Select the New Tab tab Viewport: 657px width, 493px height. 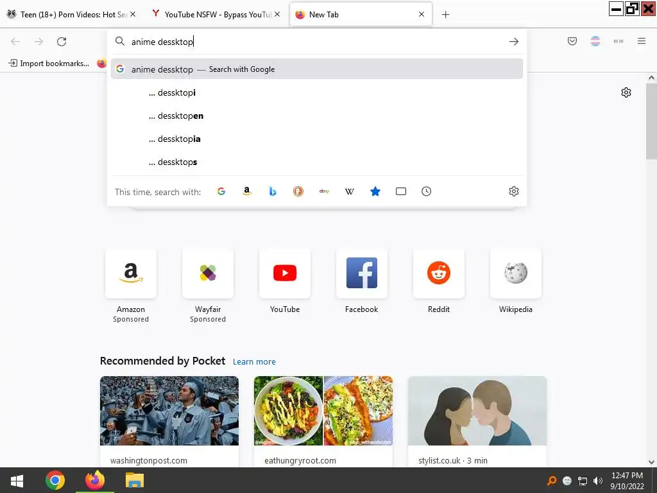pyautogui.click(x=361, y=14)
